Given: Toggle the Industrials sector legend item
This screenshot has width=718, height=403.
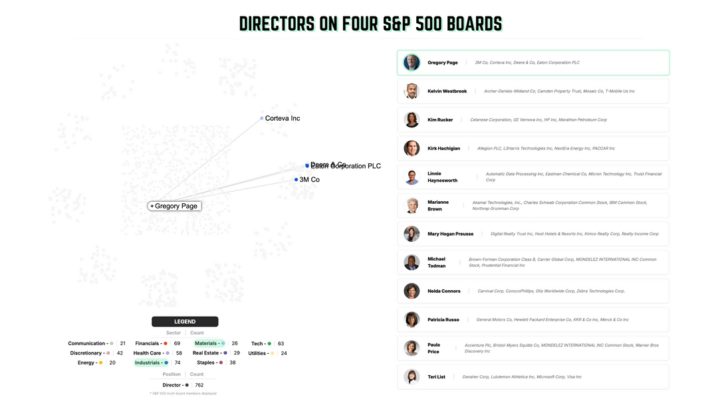Looking at the screenshot, I should click(x=151, y=363).
